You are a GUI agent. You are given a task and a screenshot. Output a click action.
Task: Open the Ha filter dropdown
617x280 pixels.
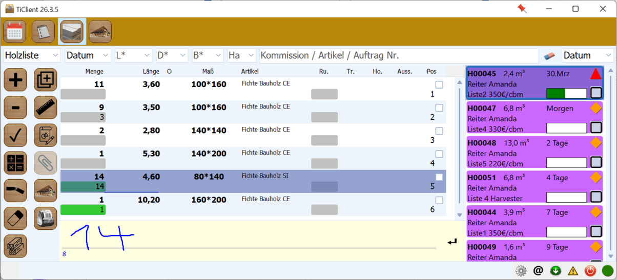pyautogui.click(x=242, y=55)
